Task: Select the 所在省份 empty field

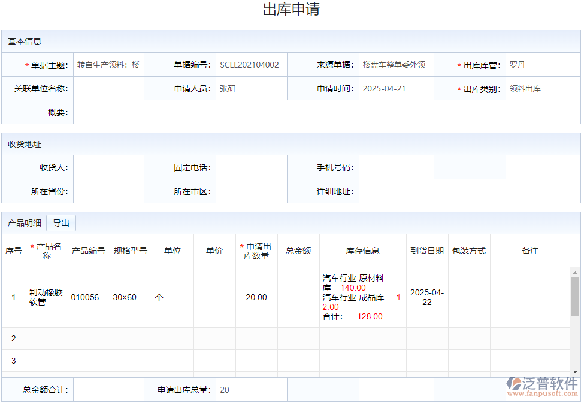Action: 108,191
